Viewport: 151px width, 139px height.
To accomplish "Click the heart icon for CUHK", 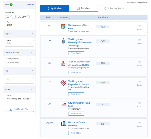I will [x=140, y=62].
